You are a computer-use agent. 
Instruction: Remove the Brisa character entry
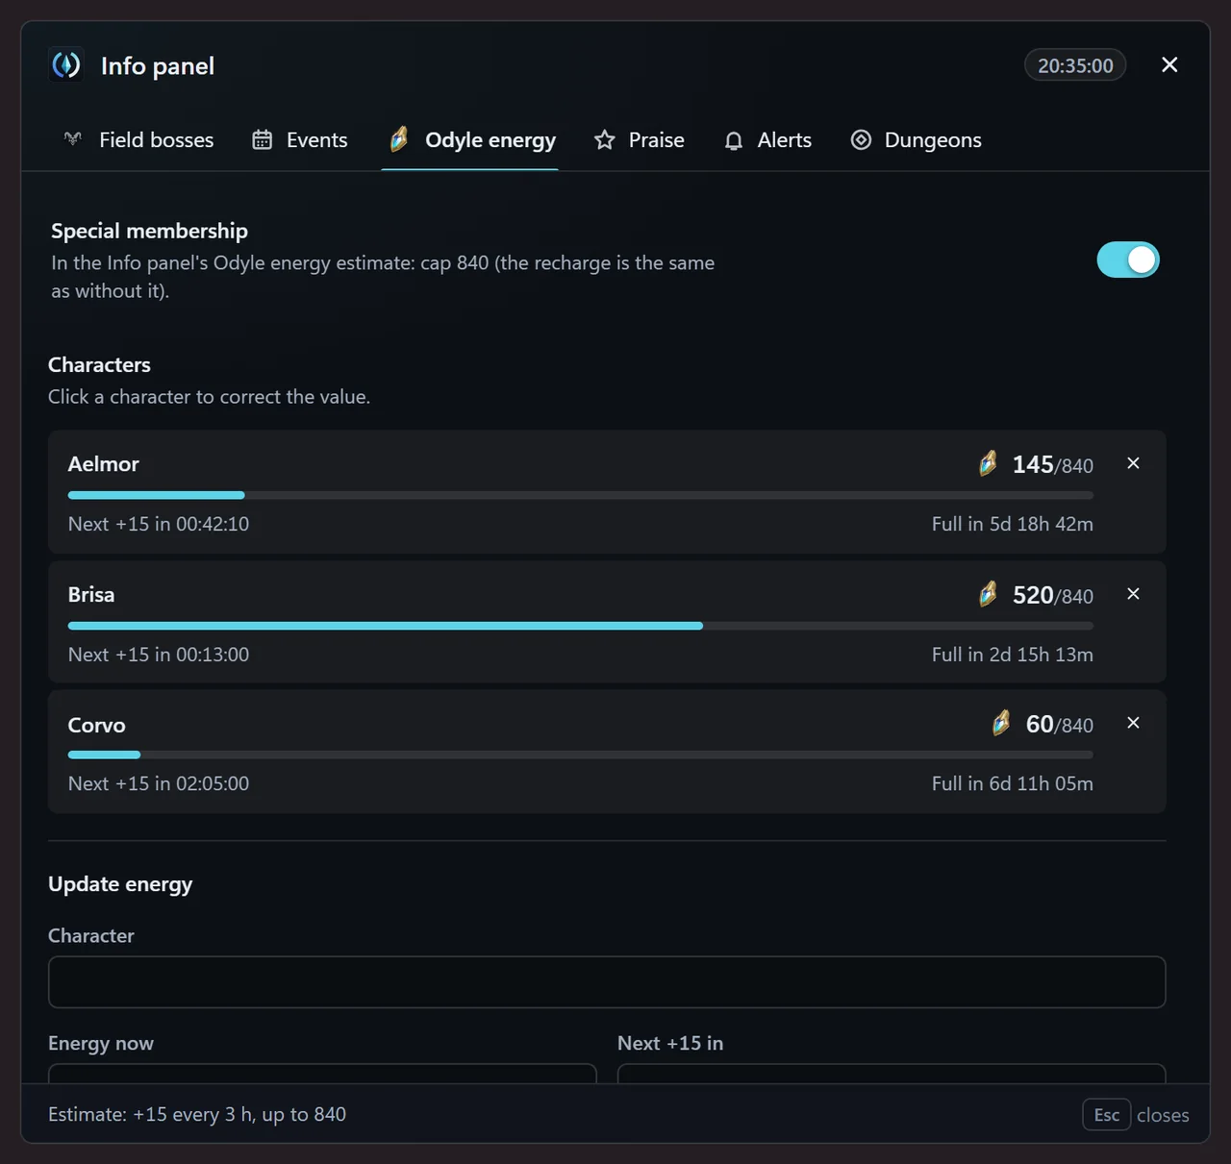pyautogui.click(x=1133, y=594)
